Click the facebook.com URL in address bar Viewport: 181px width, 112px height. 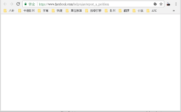pyautogui.click(x=74, y=4)
